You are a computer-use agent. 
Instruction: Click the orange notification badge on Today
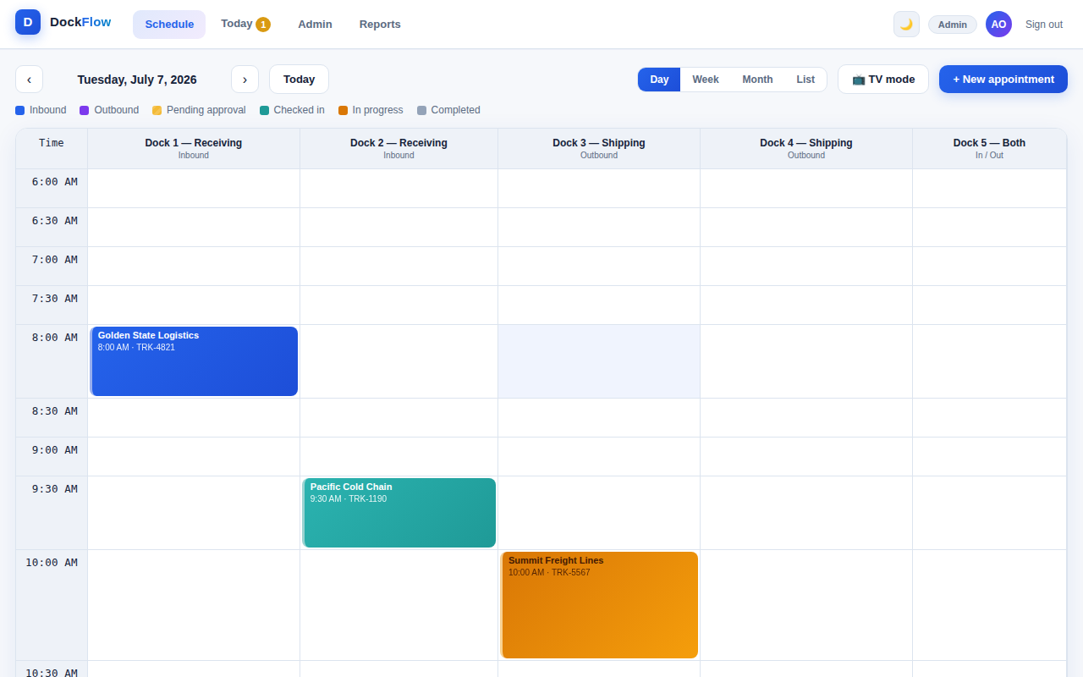click(x=263, y=25)
